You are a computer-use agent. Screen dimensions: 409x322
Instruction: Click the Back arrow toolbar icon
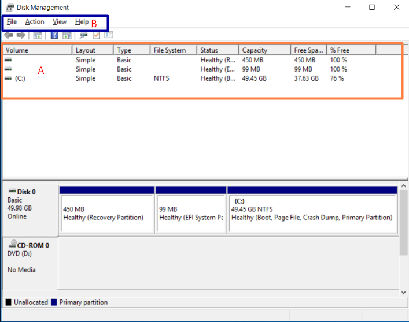[8, 35]
